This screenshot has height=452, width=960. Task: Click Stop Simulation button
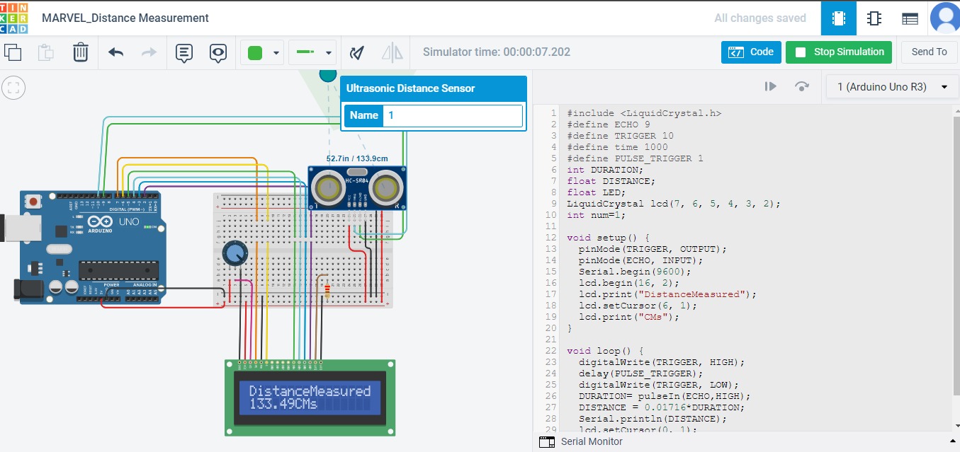(x=840, y=52)
